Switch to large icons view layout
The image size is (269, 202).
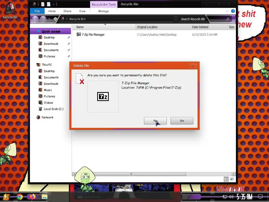coord(232,179)
